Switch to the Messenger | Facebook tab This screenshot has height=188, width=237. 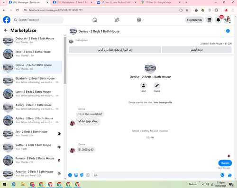point(28,2)
